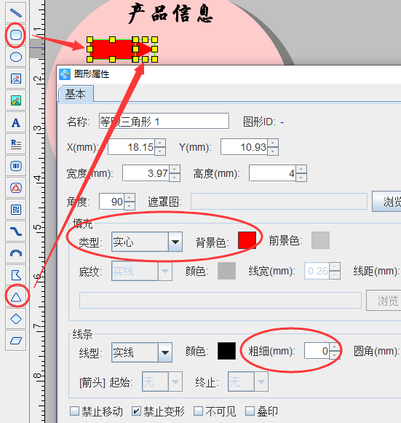Select the diamond shape tool

15,319
